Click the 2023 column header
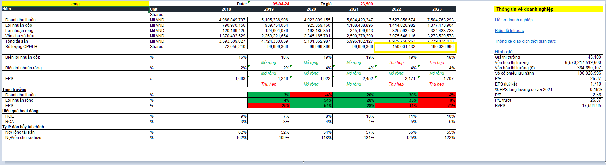 click(437, 9)
